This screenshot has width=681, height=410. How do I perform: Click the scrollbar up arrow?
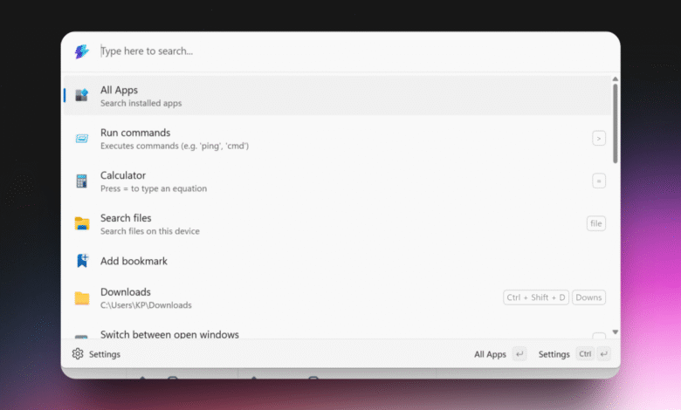click(x=616, y=79)
